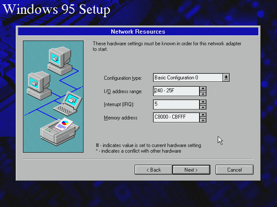Click the Configuration type label
Screen dimensions: 277x207
pyautogui.click(x=123, y=78)
